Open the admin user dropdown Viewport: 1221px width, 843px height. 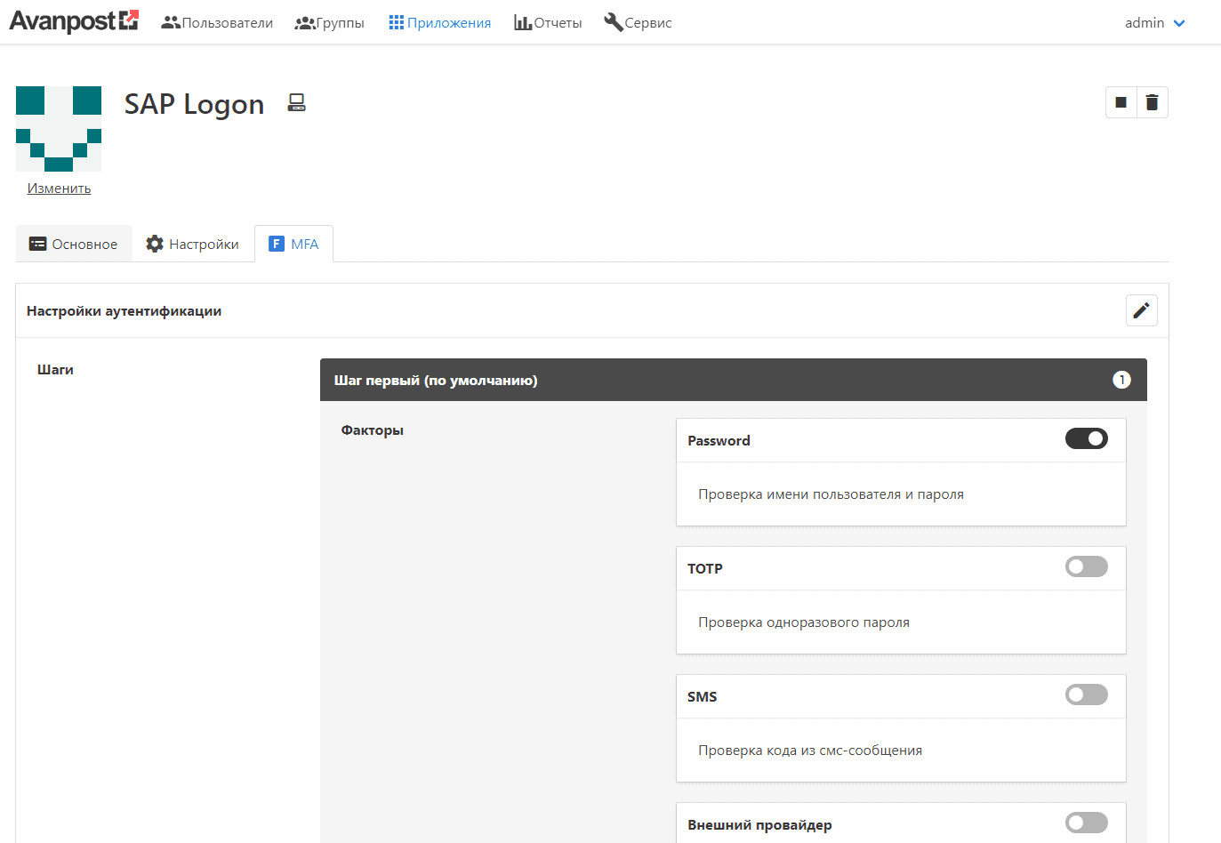click(1154, 23)
